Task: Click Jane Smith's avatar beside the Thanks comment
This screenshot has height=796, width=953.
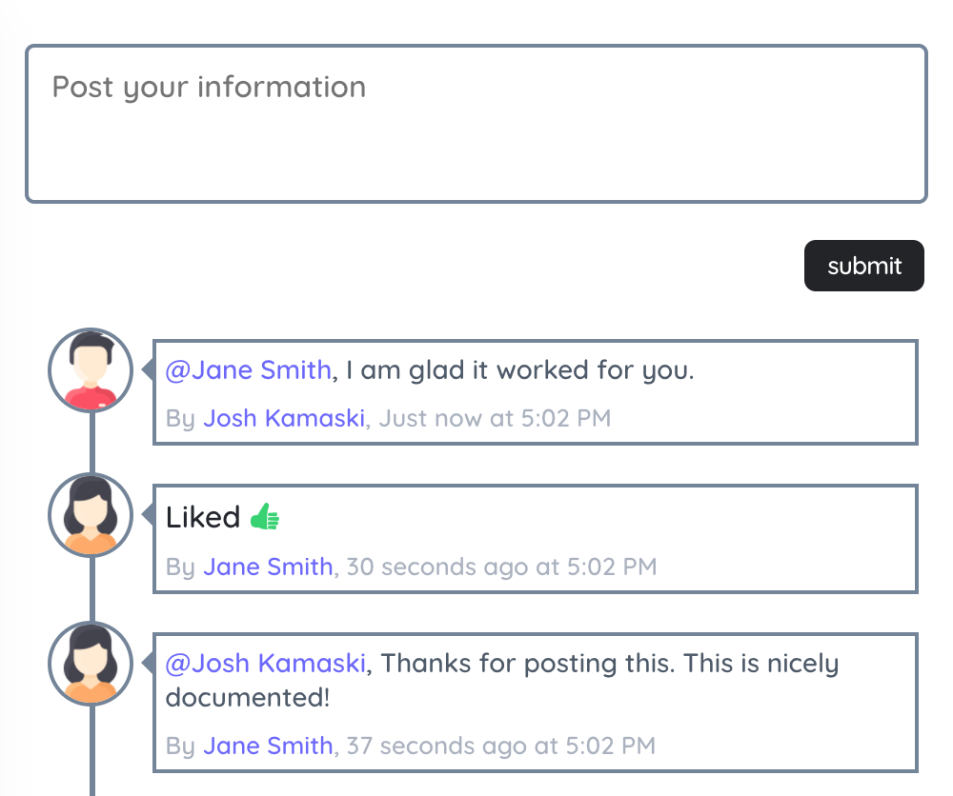Action: (91, 664)
